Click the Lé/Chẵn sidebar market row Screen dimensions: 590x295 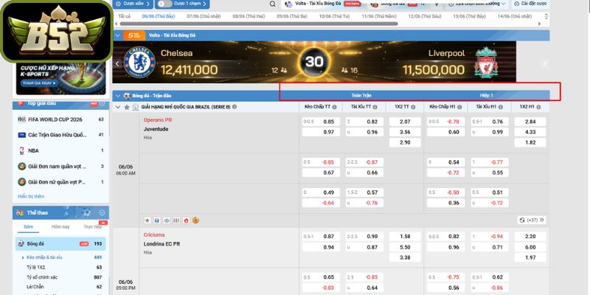(61, 287)
